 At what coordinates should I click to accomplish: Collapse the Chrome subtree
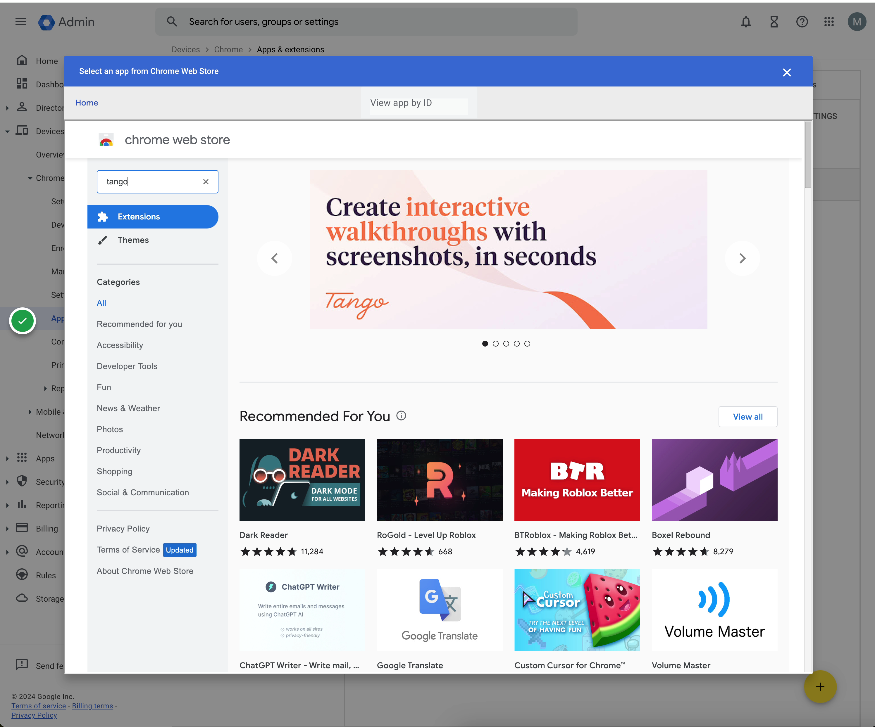coord(30,178)
